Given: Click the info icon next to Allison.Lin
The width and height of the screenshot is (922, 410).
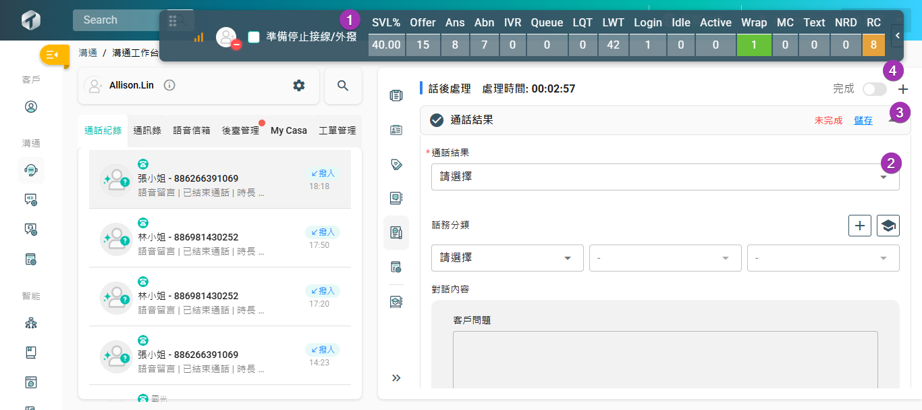Looking at the screenshot, I should (169, 85).
